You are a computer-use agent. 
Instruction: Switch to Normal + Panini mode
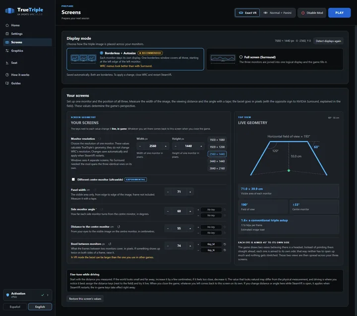tap(278, 13)
